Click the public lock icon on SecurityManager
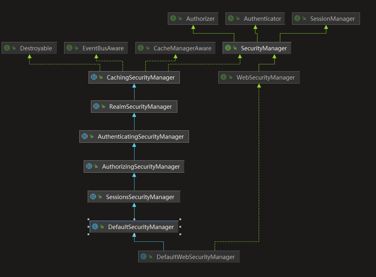The width and height of the screenshot is (376, 277). (235, 48)
